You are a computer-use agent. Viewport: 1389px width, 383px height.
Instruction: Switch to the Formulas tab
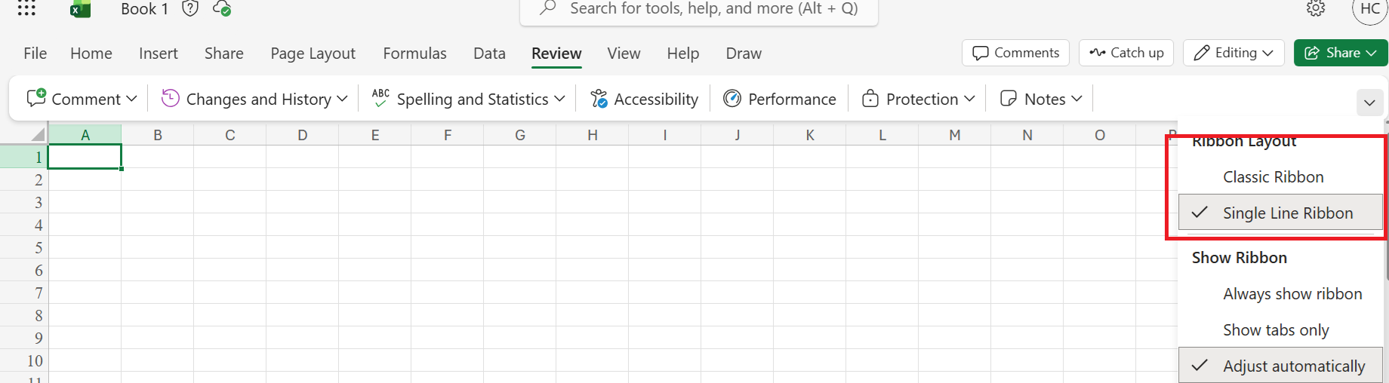tap(414, 54)
